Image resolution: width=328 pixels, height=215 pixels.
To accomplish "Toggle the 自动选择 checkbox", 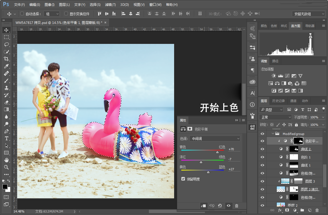I will [22, 14].
